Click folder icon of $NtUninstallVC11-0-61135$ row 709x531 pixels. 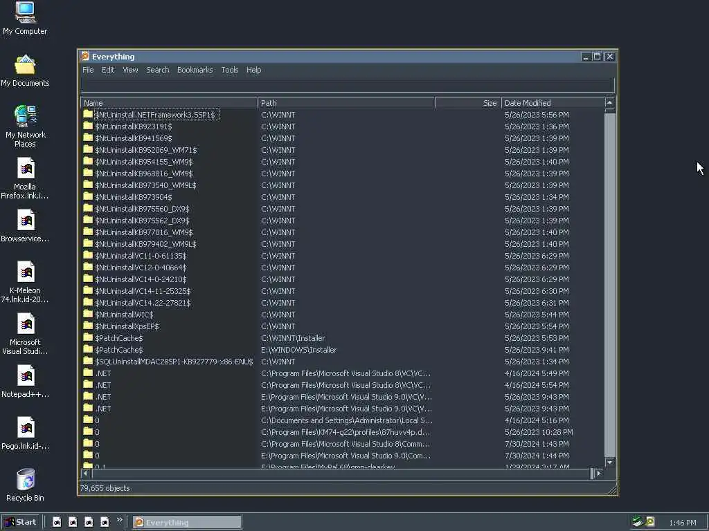click(88, 255)
